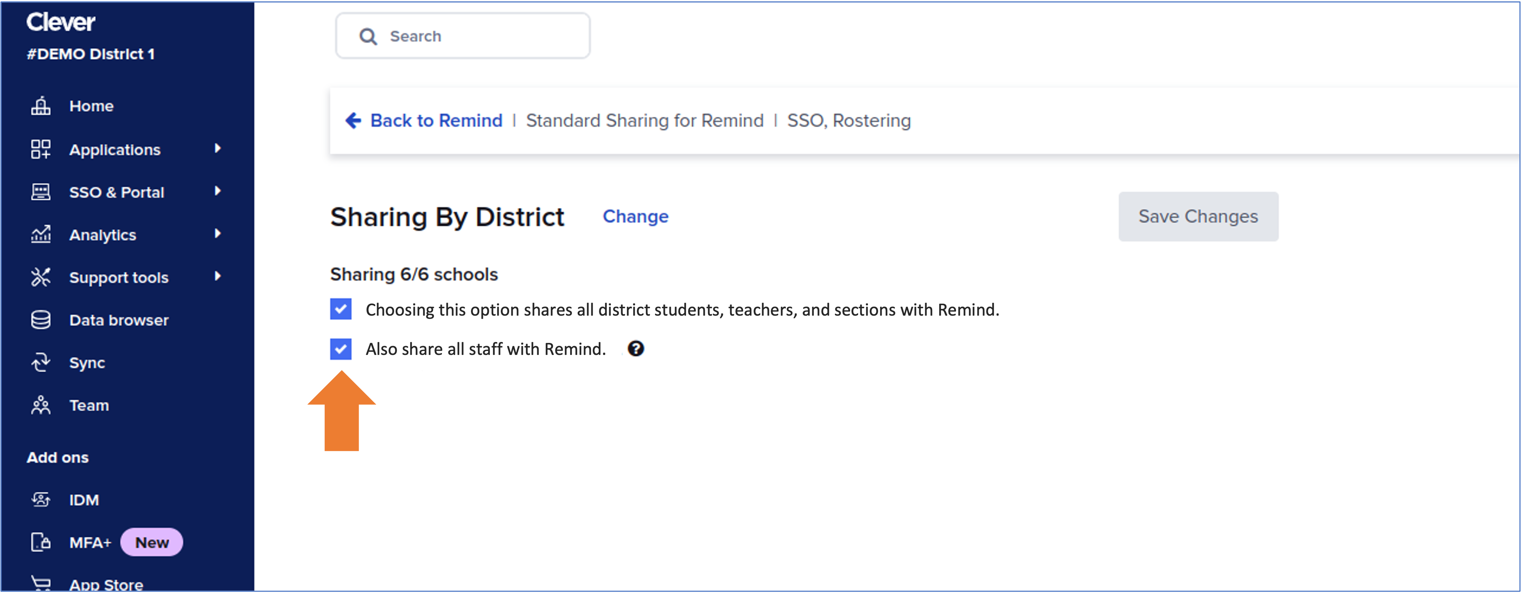Expand the Support tools submenu arrow
This screenshot has height=593, width=1522.
click(217, 276)
